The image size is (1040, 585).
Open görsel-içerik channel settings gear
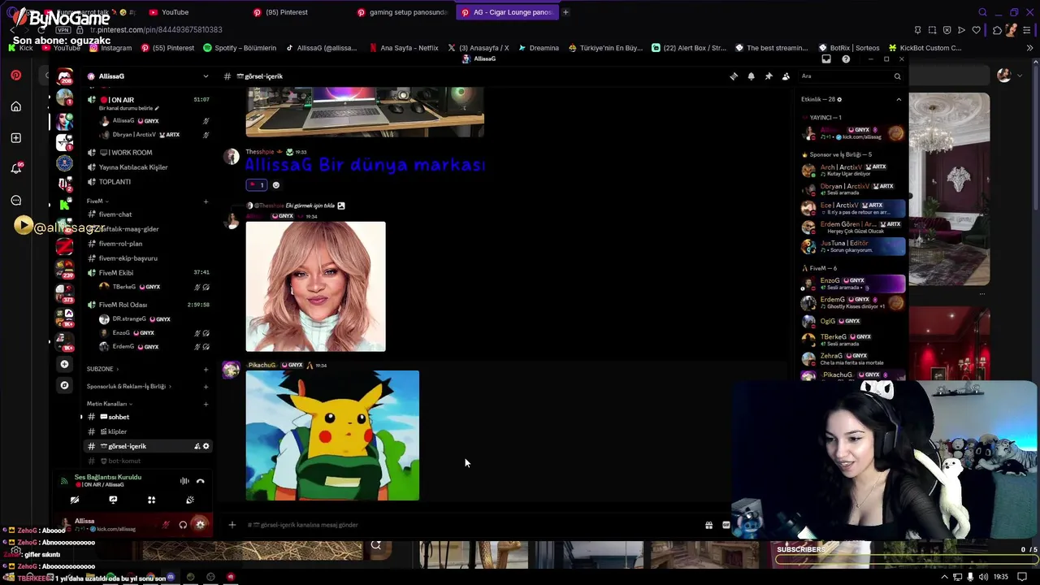coord(206,446)
